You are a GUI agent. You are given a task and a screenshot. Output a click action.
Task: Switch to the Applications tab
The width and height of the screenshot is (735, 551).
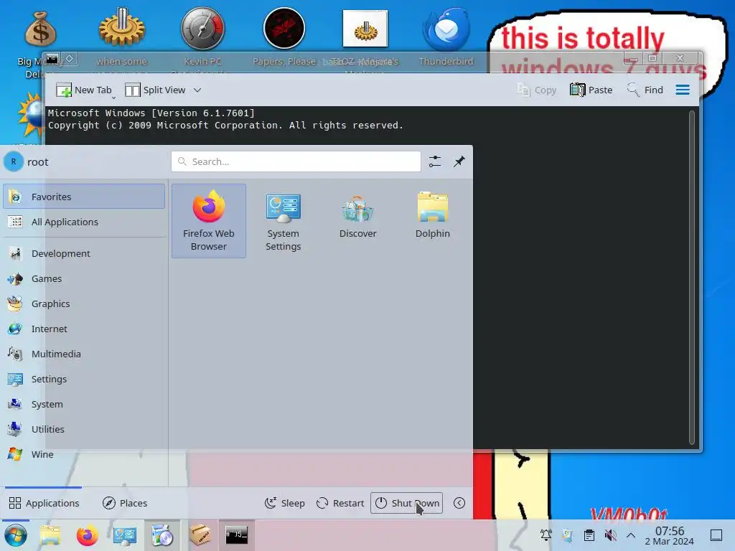(x=44, y=503)
